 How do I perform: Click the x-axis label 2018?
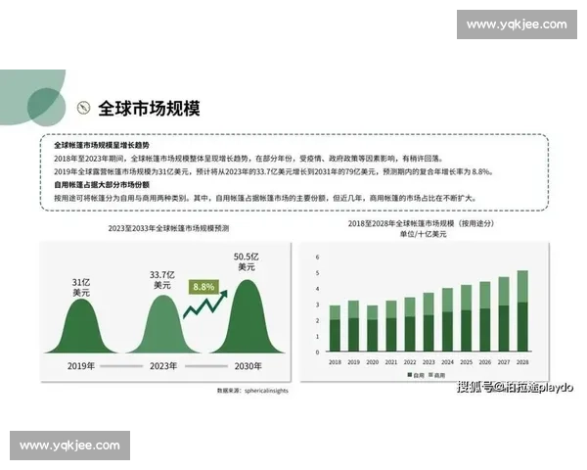[x=335, y=362]
